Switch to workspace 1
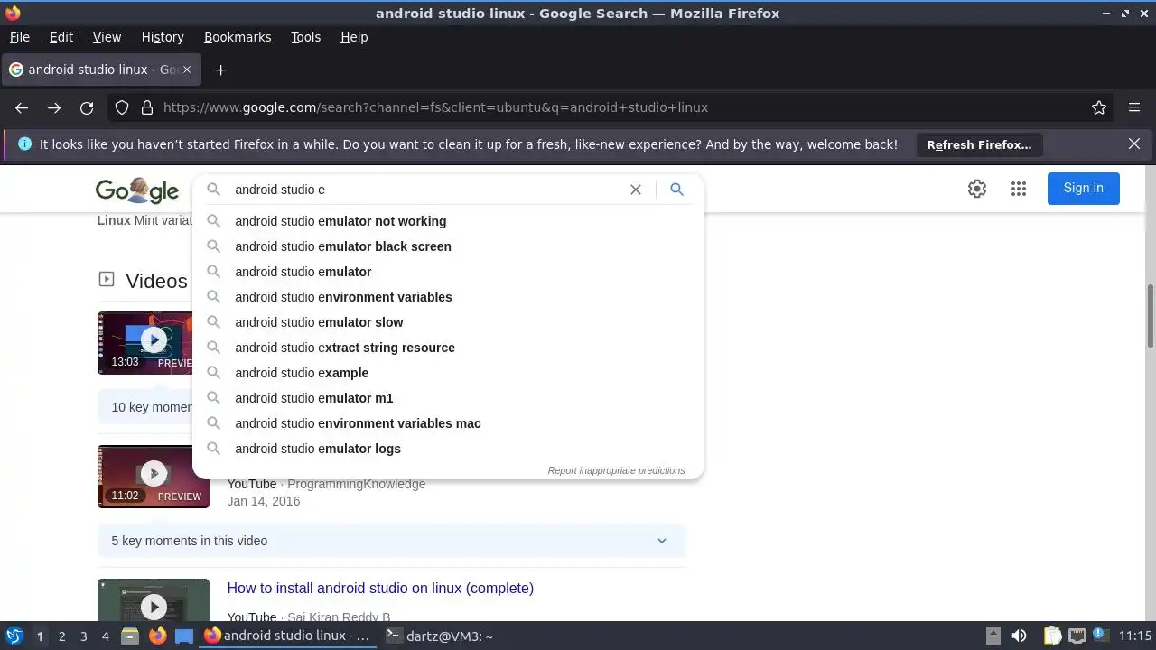This screenshot has width=1156, height=650. 40,636
